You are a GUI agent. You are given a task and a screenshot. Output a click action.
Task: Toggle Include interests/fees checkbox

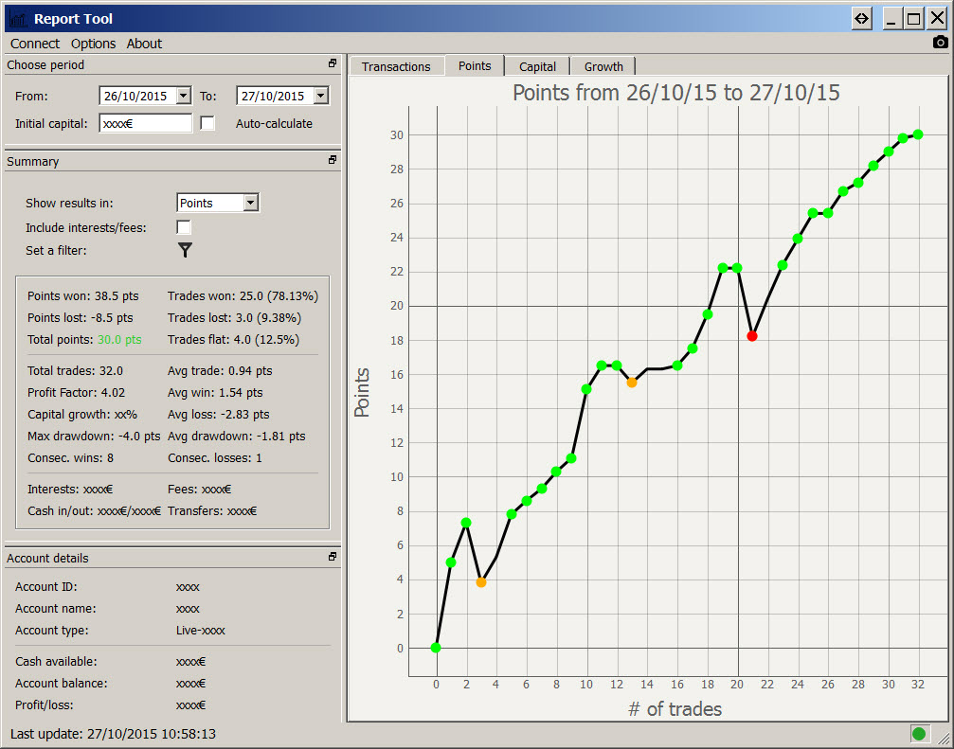coord(184,227)
